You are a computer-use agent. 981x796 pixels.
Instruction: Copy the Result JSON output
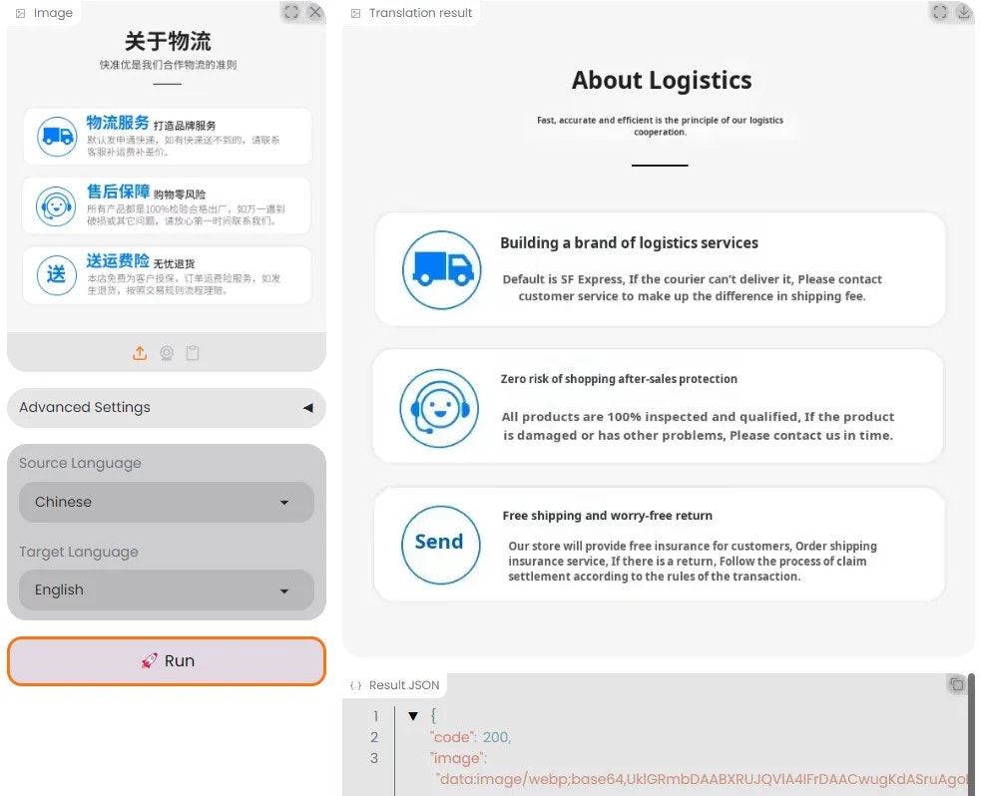pyautogui.click(x=957, y=684)
